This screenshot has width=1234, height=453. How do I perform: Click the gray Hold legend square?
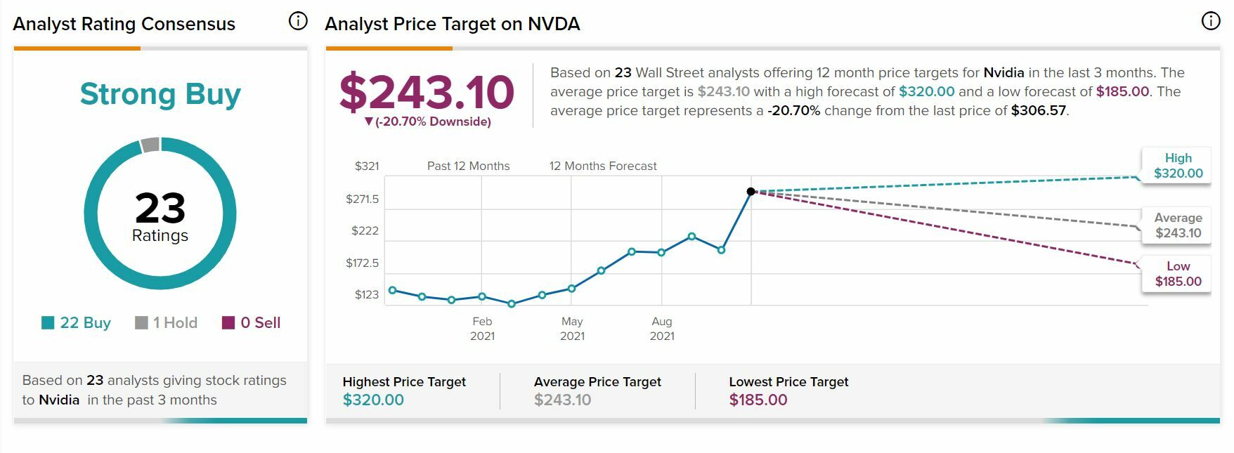point(141,322)
